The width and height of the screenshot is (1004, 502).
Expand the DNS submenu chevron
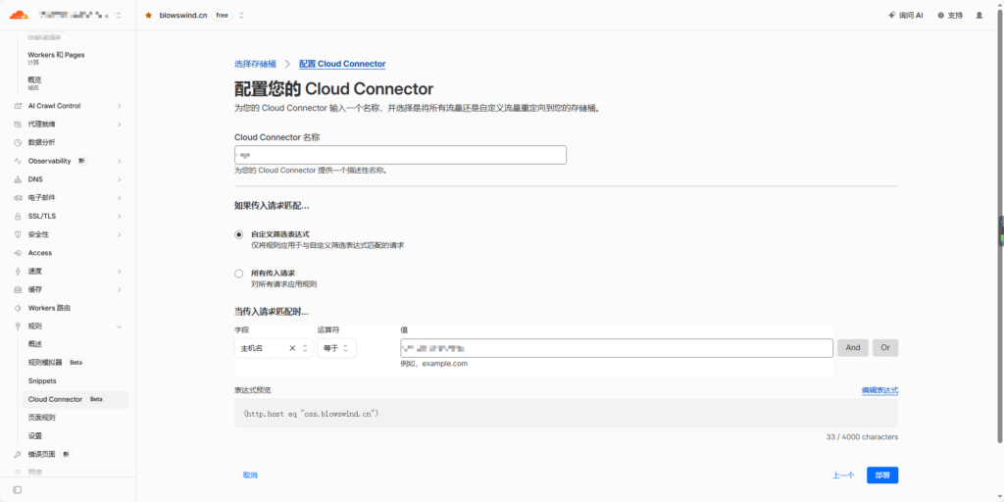click(119, 179)
